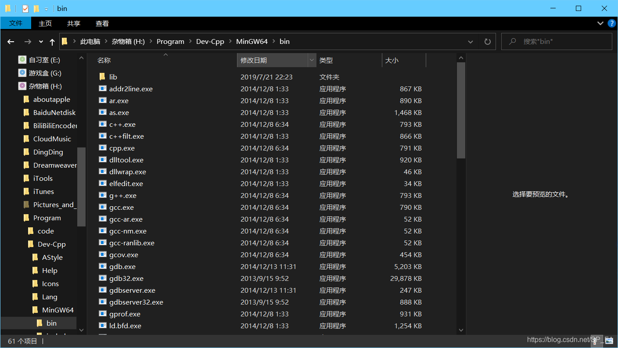Viewport: 618px width, 348px height.
Task: Click the lib folder icon
Action: (102, 77)
